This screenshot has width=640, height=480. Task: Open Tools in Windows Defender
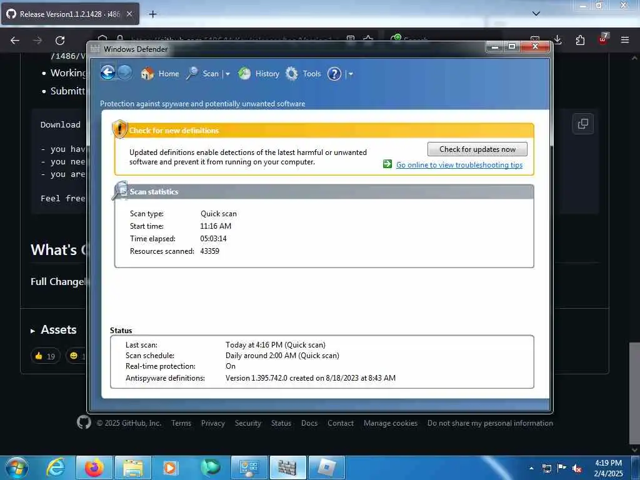click(x=303, y=74)
